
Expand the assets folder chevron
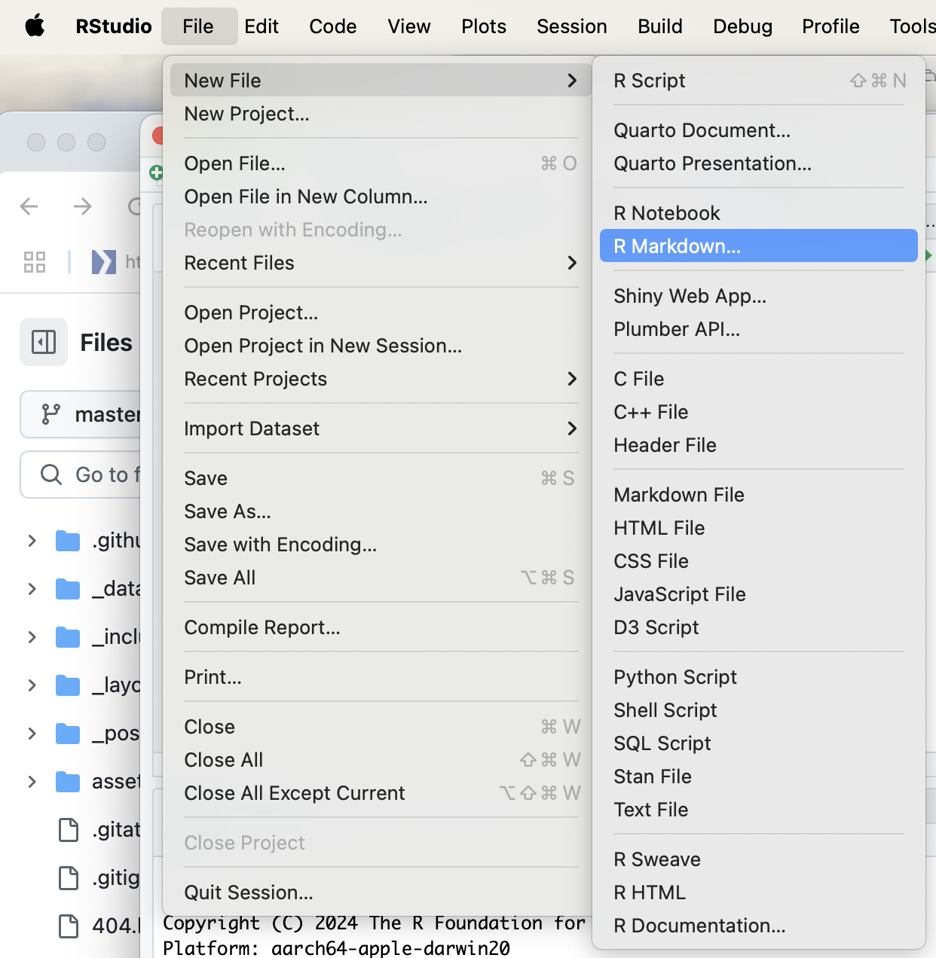click(x=32, y=782)
